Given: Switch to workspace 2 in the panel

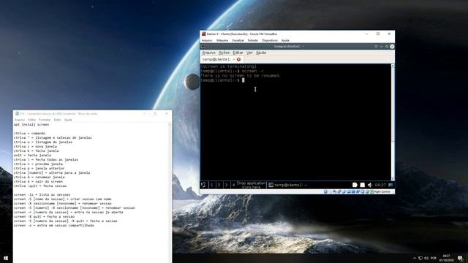Looking at the screenshot, I should point(219,185).
